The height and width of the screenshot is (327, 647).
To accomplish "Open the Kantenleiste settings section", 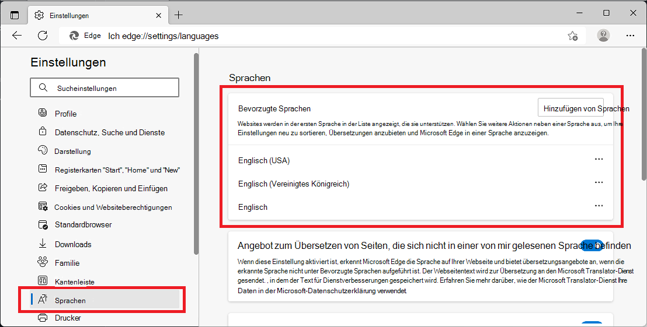I will point(75,282).
